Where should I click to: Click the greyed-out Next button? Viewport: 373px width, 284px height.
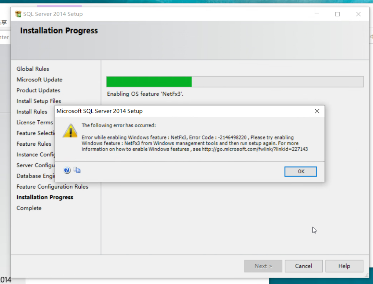[263, 266]
